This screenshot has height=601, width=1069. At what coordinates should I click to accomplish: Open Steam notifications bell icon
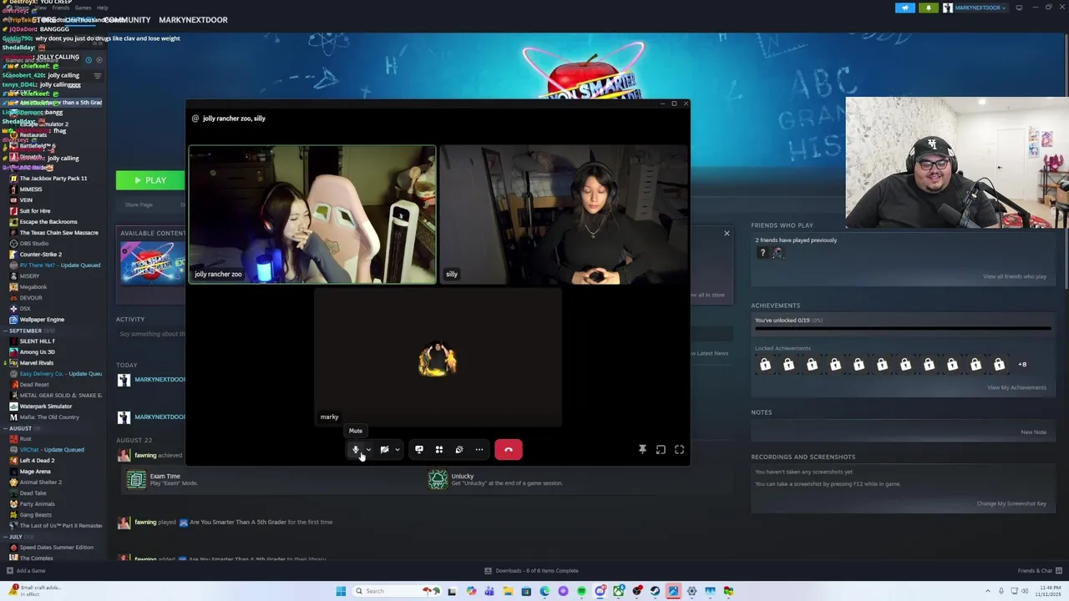[929, 8]
